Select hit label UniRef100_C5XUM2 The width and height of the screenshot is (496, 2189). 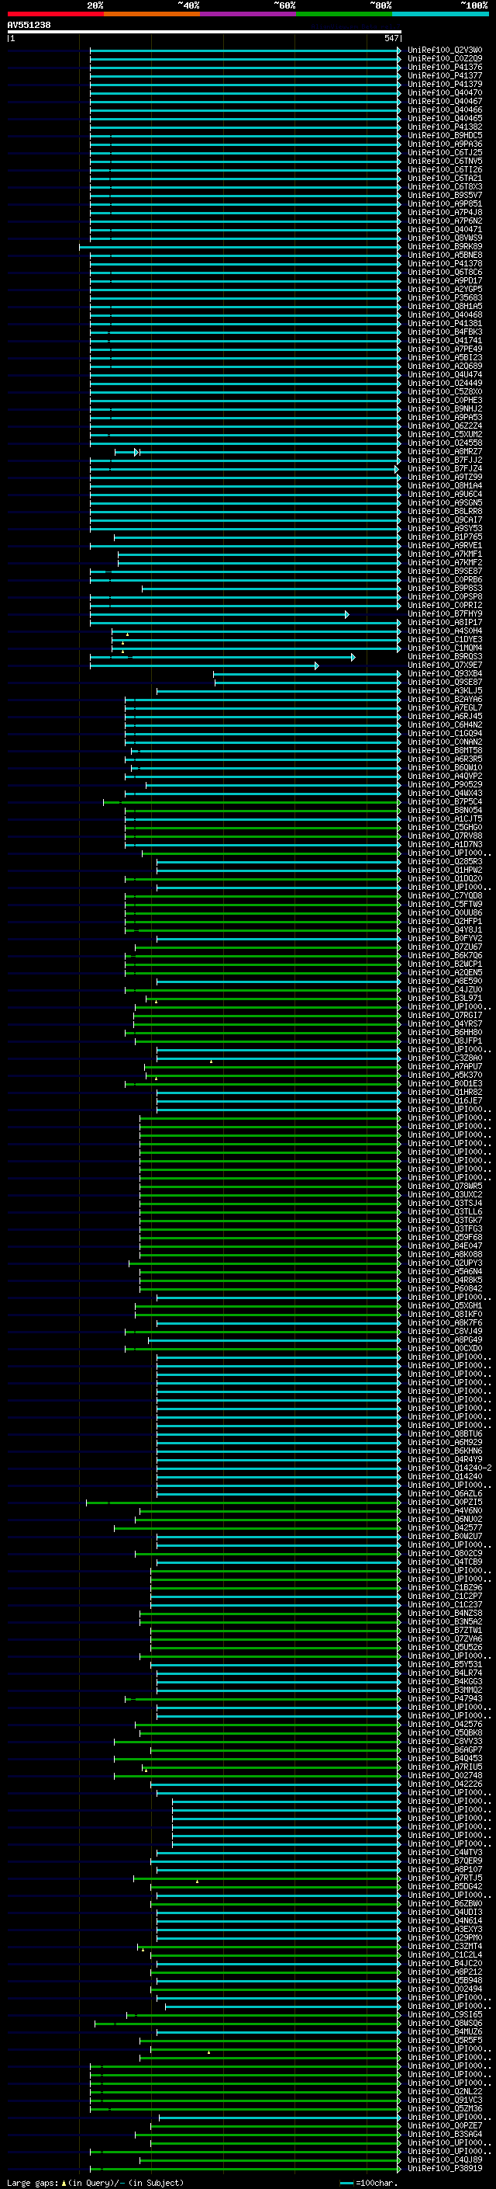pyautogui.click(x=445, y=435)
